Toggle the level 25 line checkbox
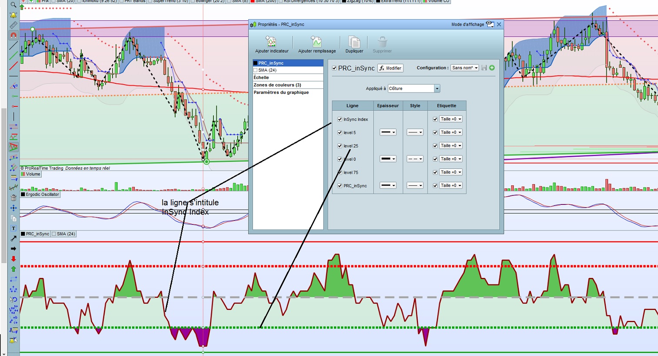658x356 pixels. coord(340,146)
